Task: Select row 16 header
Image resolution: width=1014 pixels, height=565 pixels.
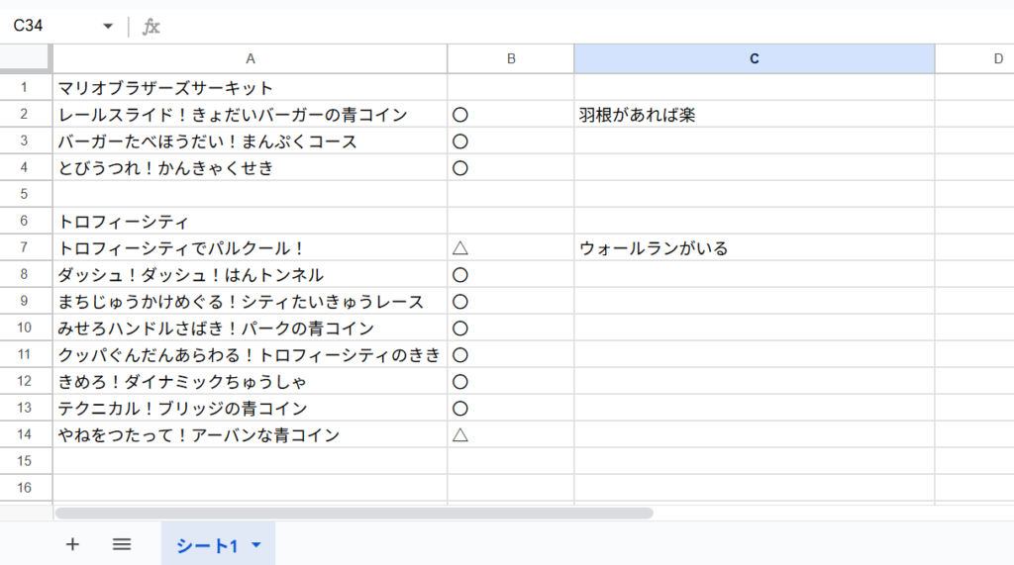Action: point(25,488)
